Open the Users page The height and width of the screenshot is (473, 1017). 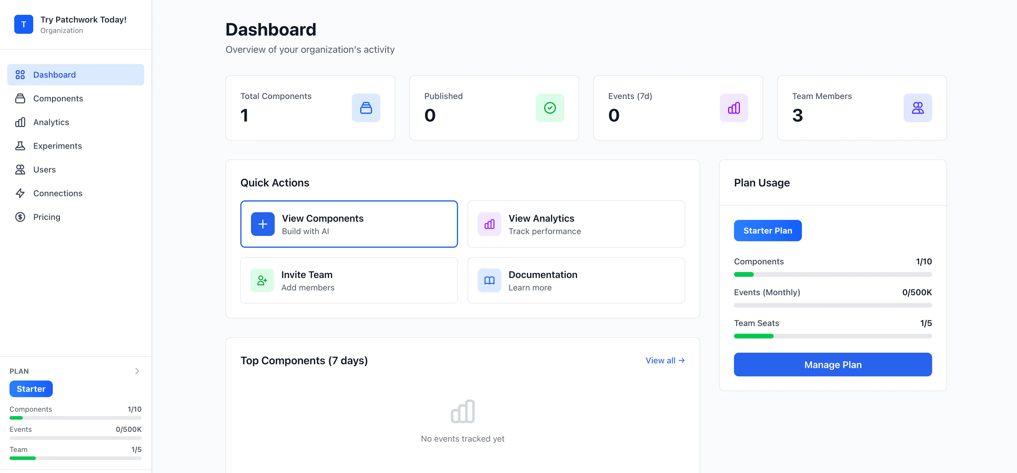pyautogui.click(x=76, y=170)
